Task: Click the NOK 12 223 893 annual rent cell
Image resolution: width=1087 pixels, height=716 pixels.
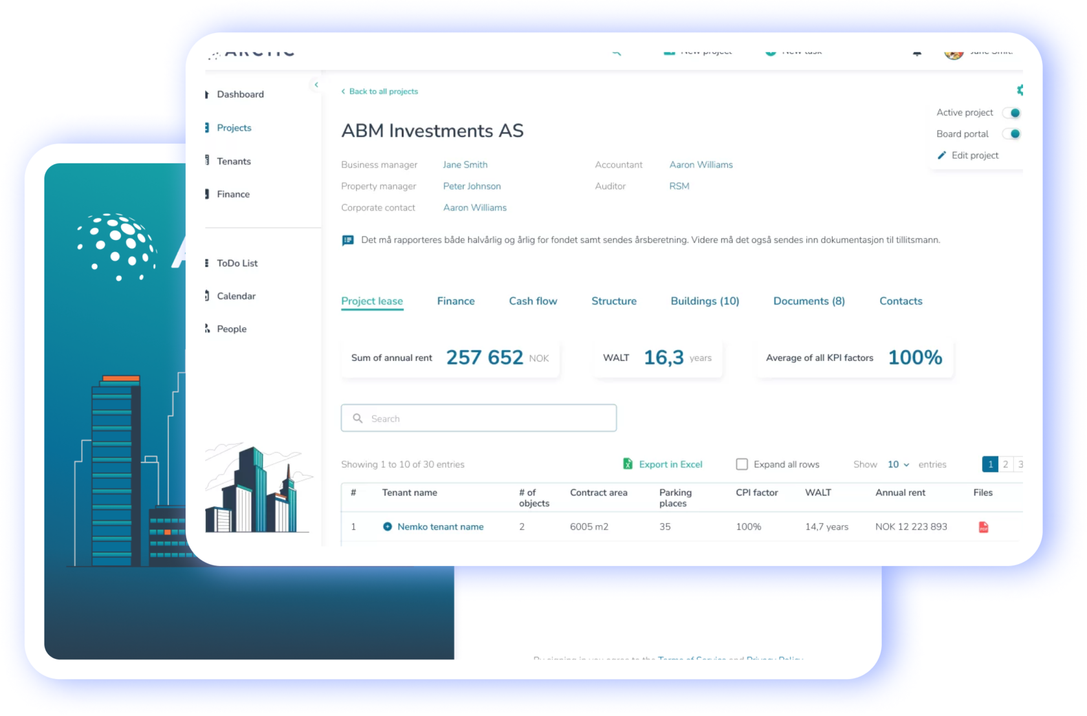Action: [911, 527]
